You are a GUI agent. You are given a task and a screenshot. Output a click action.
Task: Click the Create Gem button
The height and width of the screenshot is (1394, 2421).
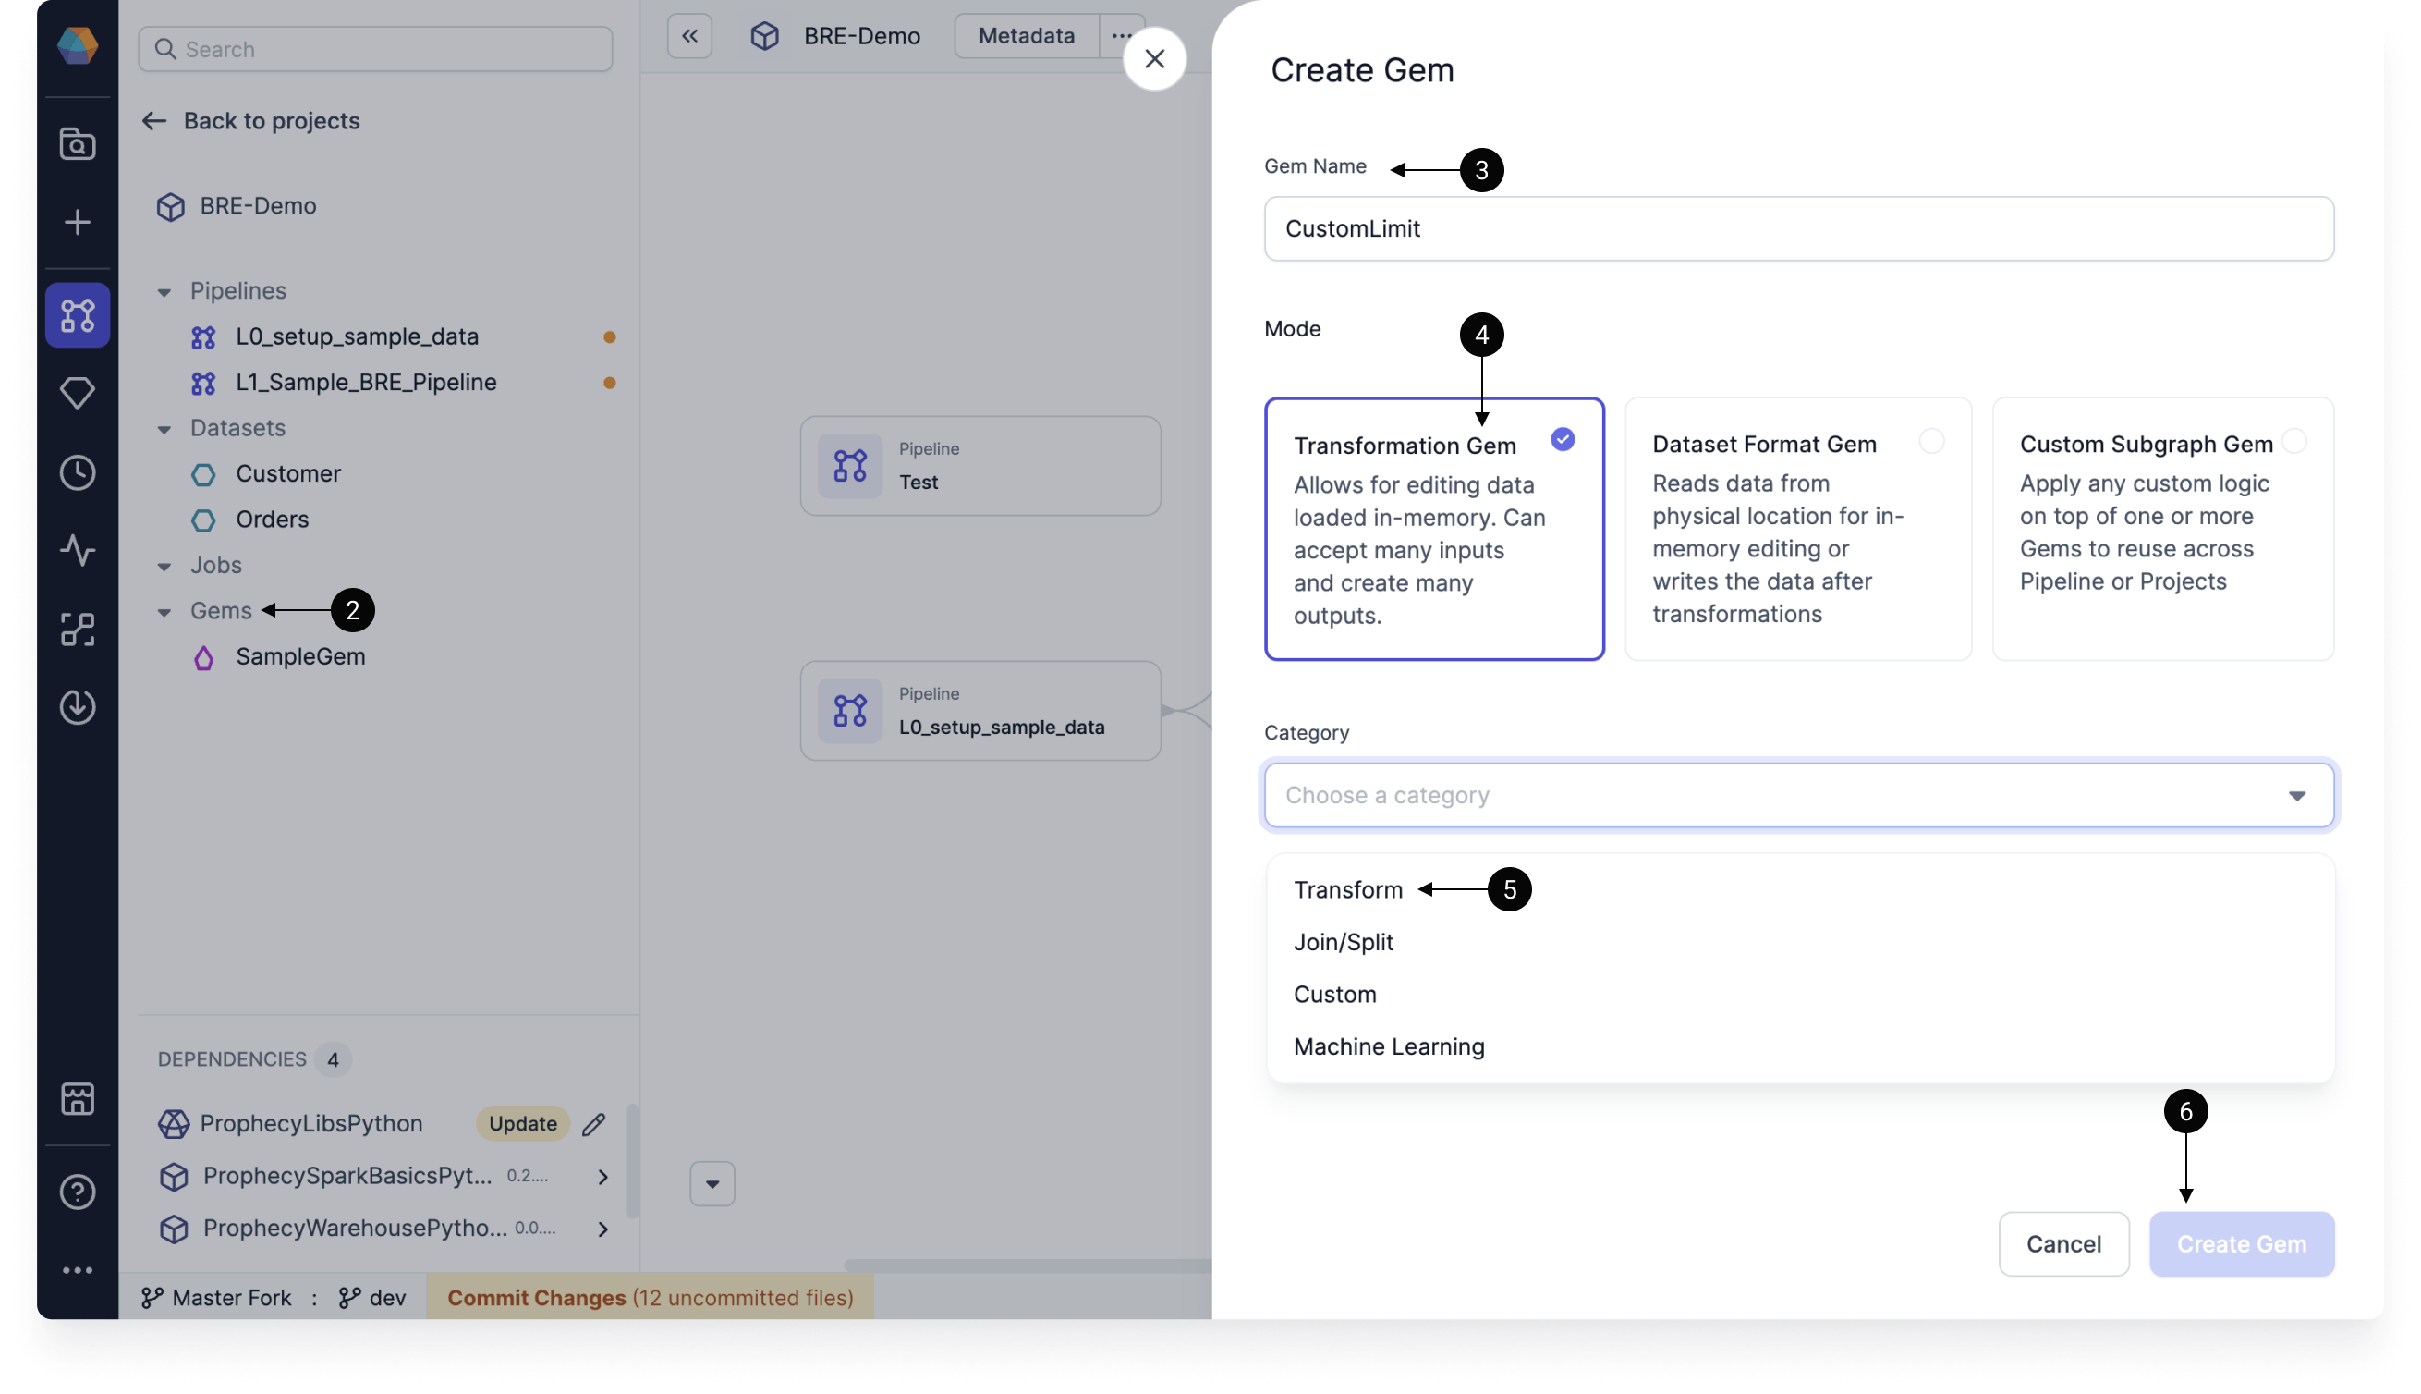2242,1242
